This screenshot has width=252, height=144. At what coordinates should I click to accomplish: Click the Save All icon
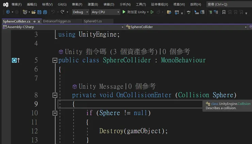(45, 12)
